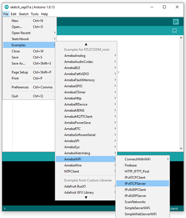The image size is (186, 218).
Task: Open the AmebaSys examples submenu
Action: click(86, 147)
